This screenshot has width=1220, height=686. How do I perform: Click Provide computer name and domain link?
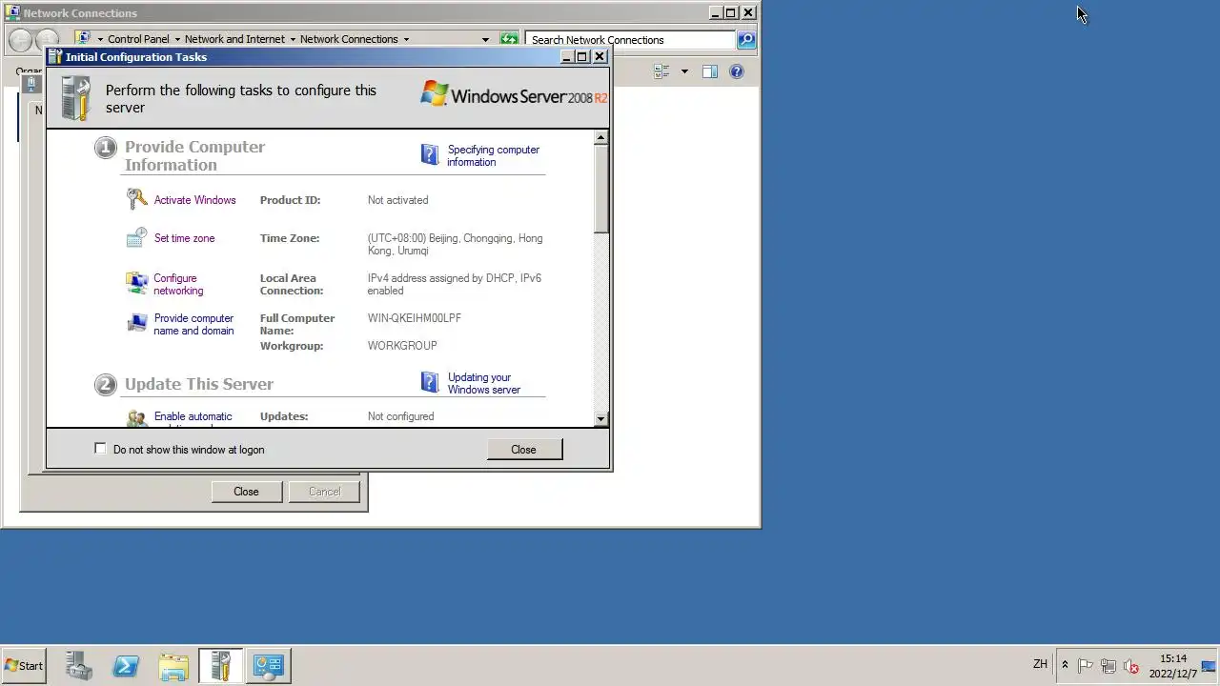click(x=193, y=324)
